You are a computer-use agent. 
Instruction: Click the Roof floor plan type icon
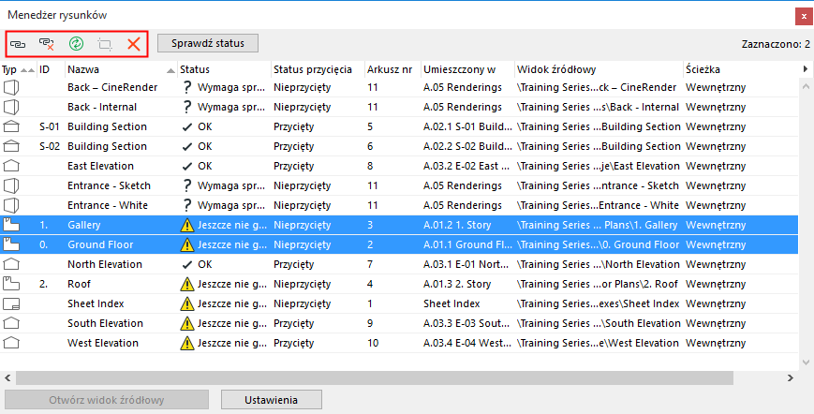[12, 284]
